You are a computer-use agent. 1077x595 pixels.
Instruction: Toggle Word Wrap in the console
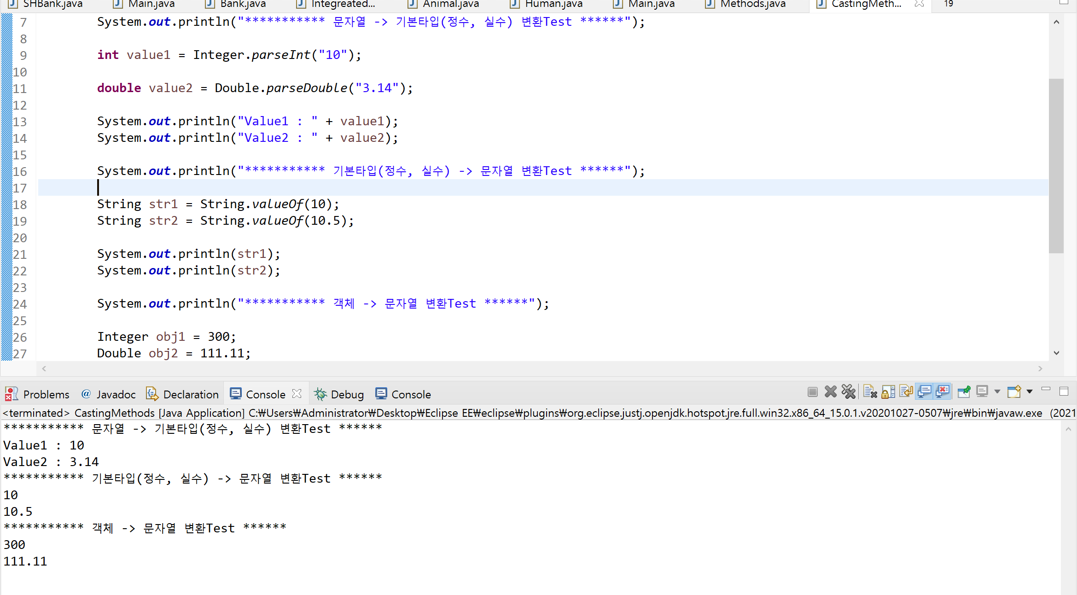tap(906, 392)
